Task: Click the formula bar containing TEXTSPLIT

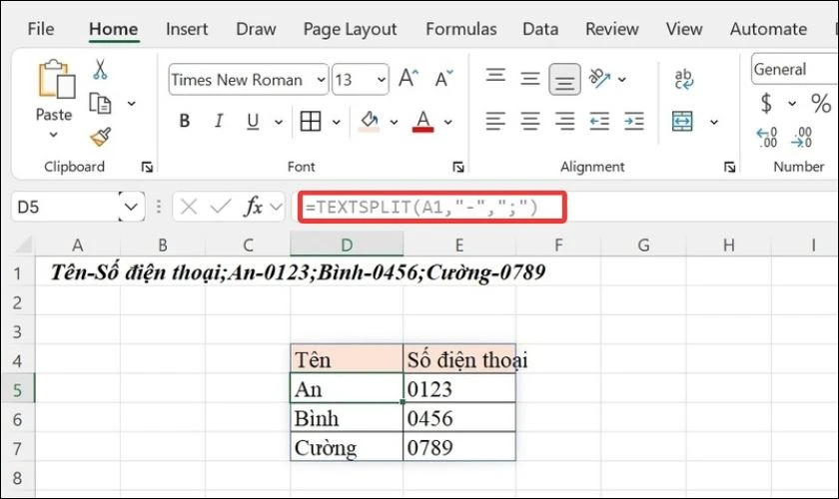Action: click(x=431, y=207)
